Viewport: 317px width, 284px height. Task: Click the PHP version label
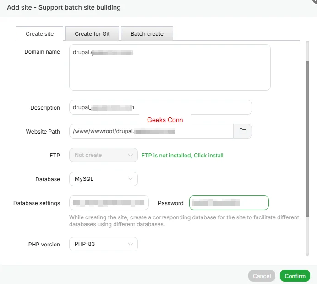(x=44, y=245)
